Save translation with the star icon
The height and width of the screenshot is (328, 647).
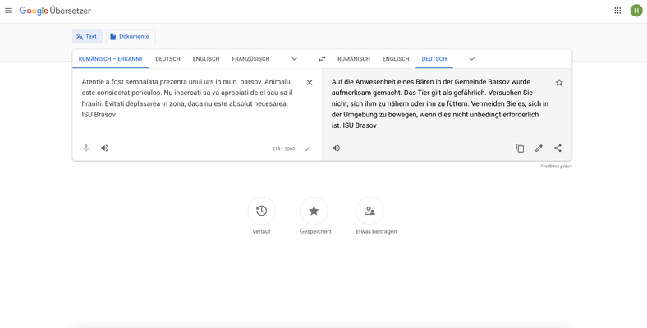click(559, 83)
